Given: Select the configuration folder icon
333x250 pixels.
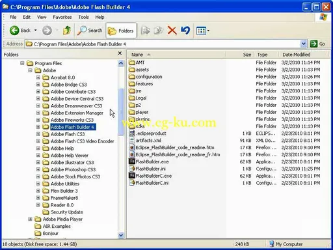Looking at the screenshot, I should (x=132, y=77).
